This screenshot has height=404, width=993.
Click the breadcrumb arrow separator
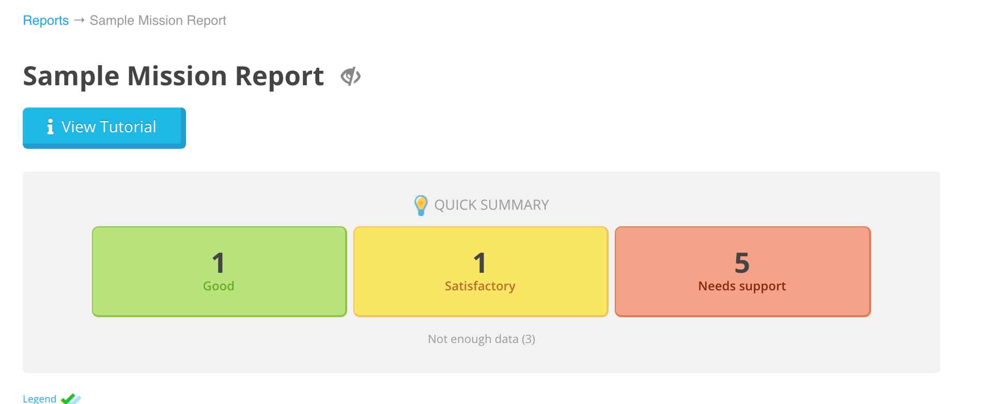tap(79, 20)
